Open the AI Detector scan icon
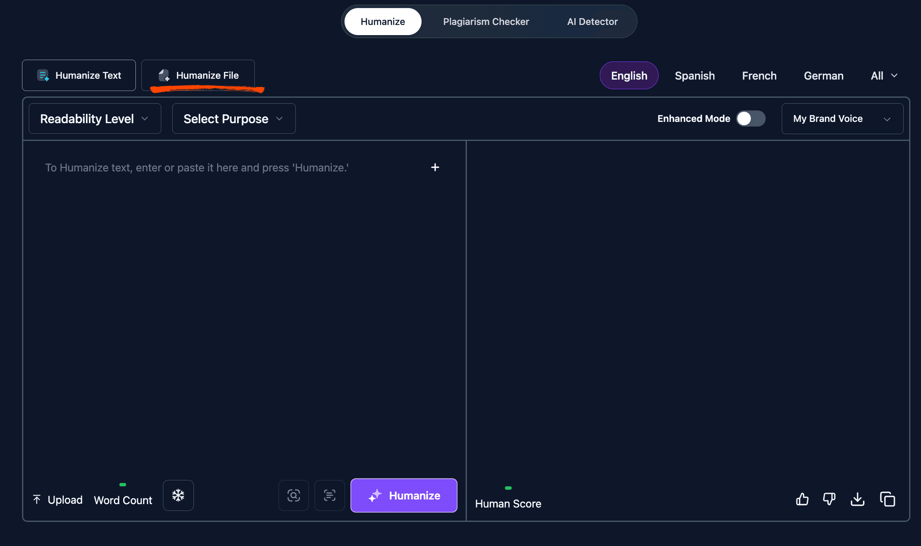Screen dimensions: 921x546 coord(294,495)
